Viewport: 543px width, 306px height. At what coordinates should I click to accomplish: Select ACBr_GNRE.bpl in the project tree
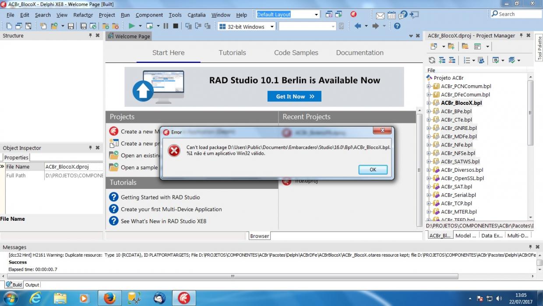click(458, 128)
